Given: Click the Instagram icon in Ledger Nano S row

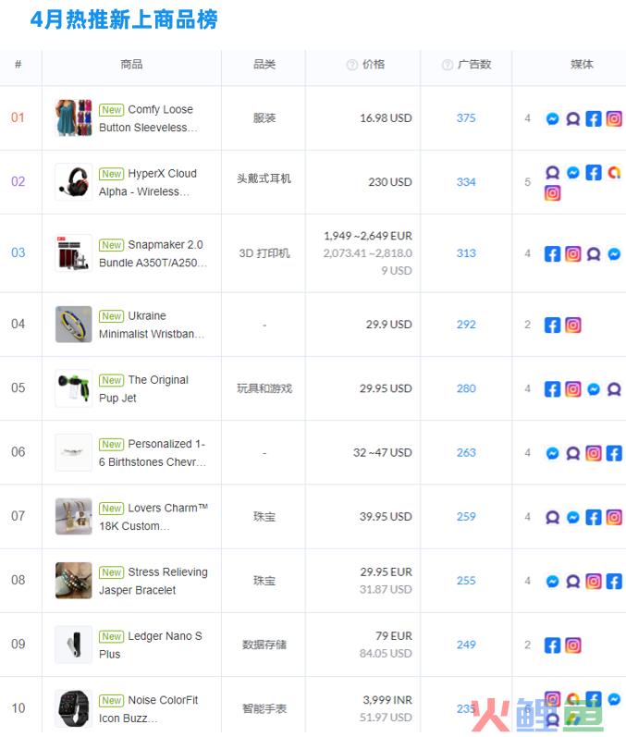Looking at the screenshot, I should 573,645.
